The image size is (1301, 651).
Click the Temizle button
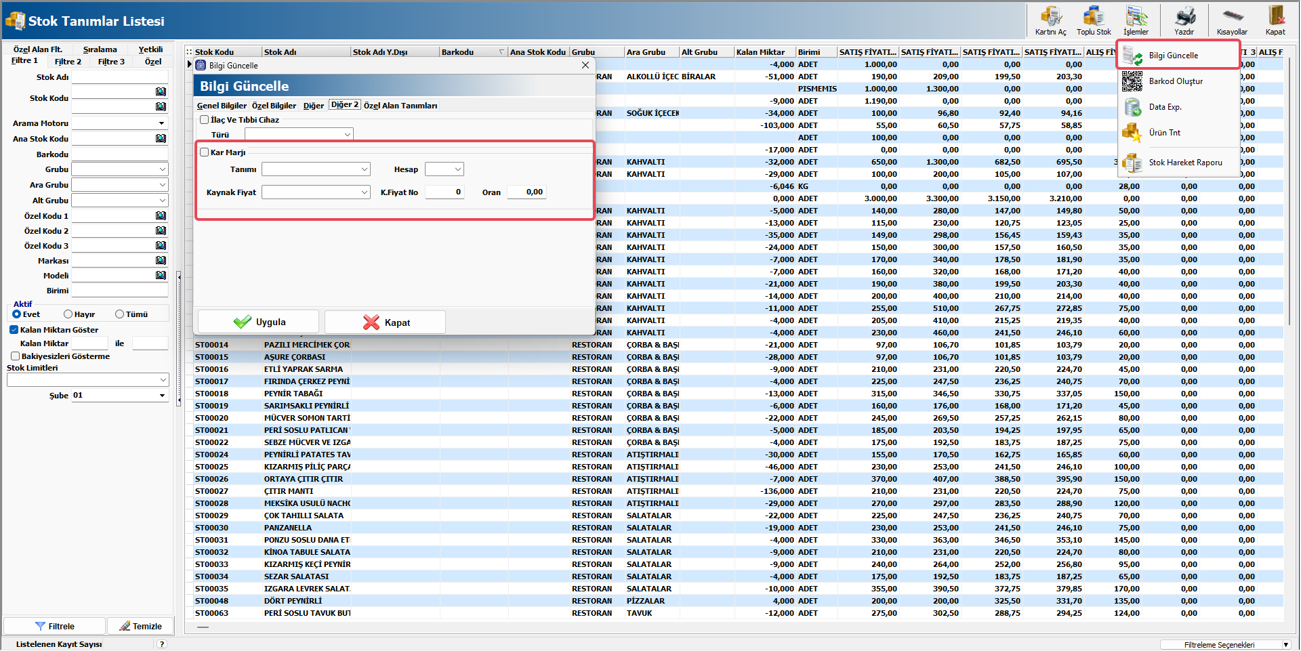point(140,626)
